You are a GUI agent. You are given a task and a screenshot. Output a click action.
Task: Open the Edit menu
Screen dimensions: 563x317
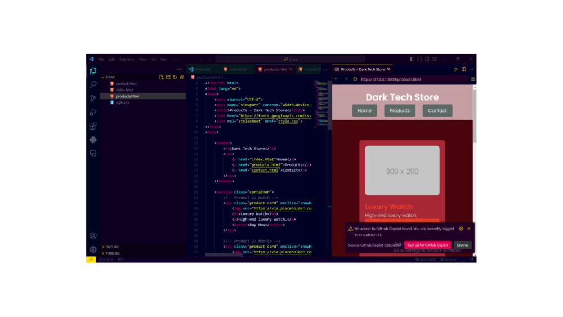click(111, 59)
